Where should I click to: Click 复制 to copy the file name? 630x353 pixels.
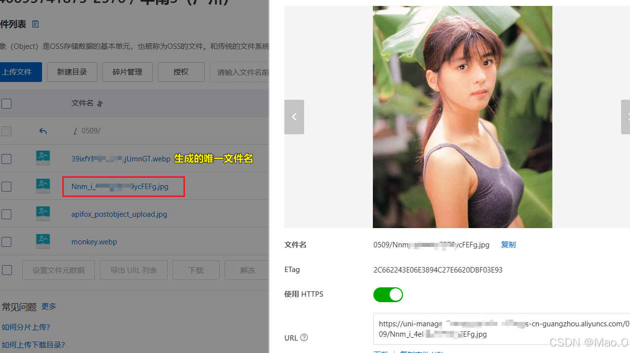(x=508, y=244)
